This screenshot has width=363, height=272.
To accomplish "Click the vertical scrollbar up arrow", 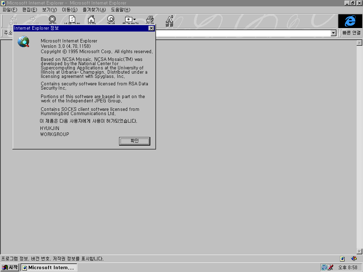I will coord(359,43).
